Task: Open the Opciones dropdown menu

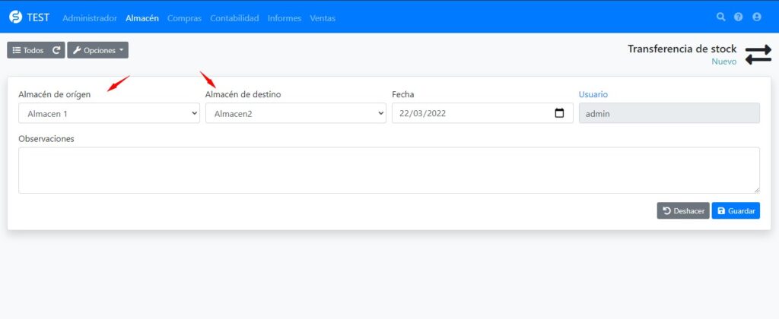Action: point(98,50)
